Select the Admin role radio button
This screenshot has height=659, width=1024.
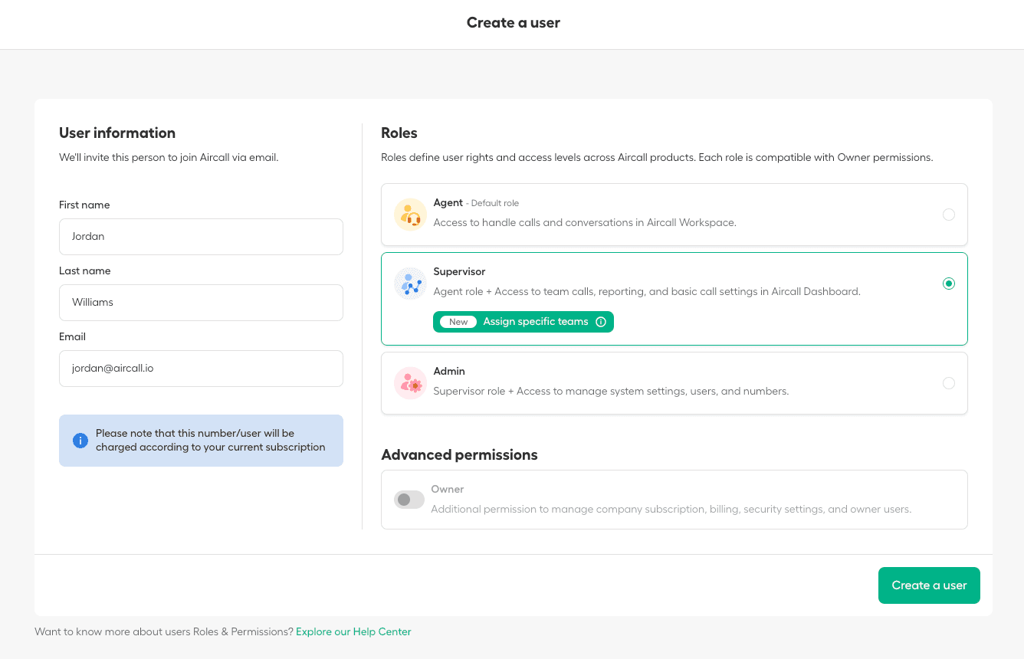coord(949,383)
